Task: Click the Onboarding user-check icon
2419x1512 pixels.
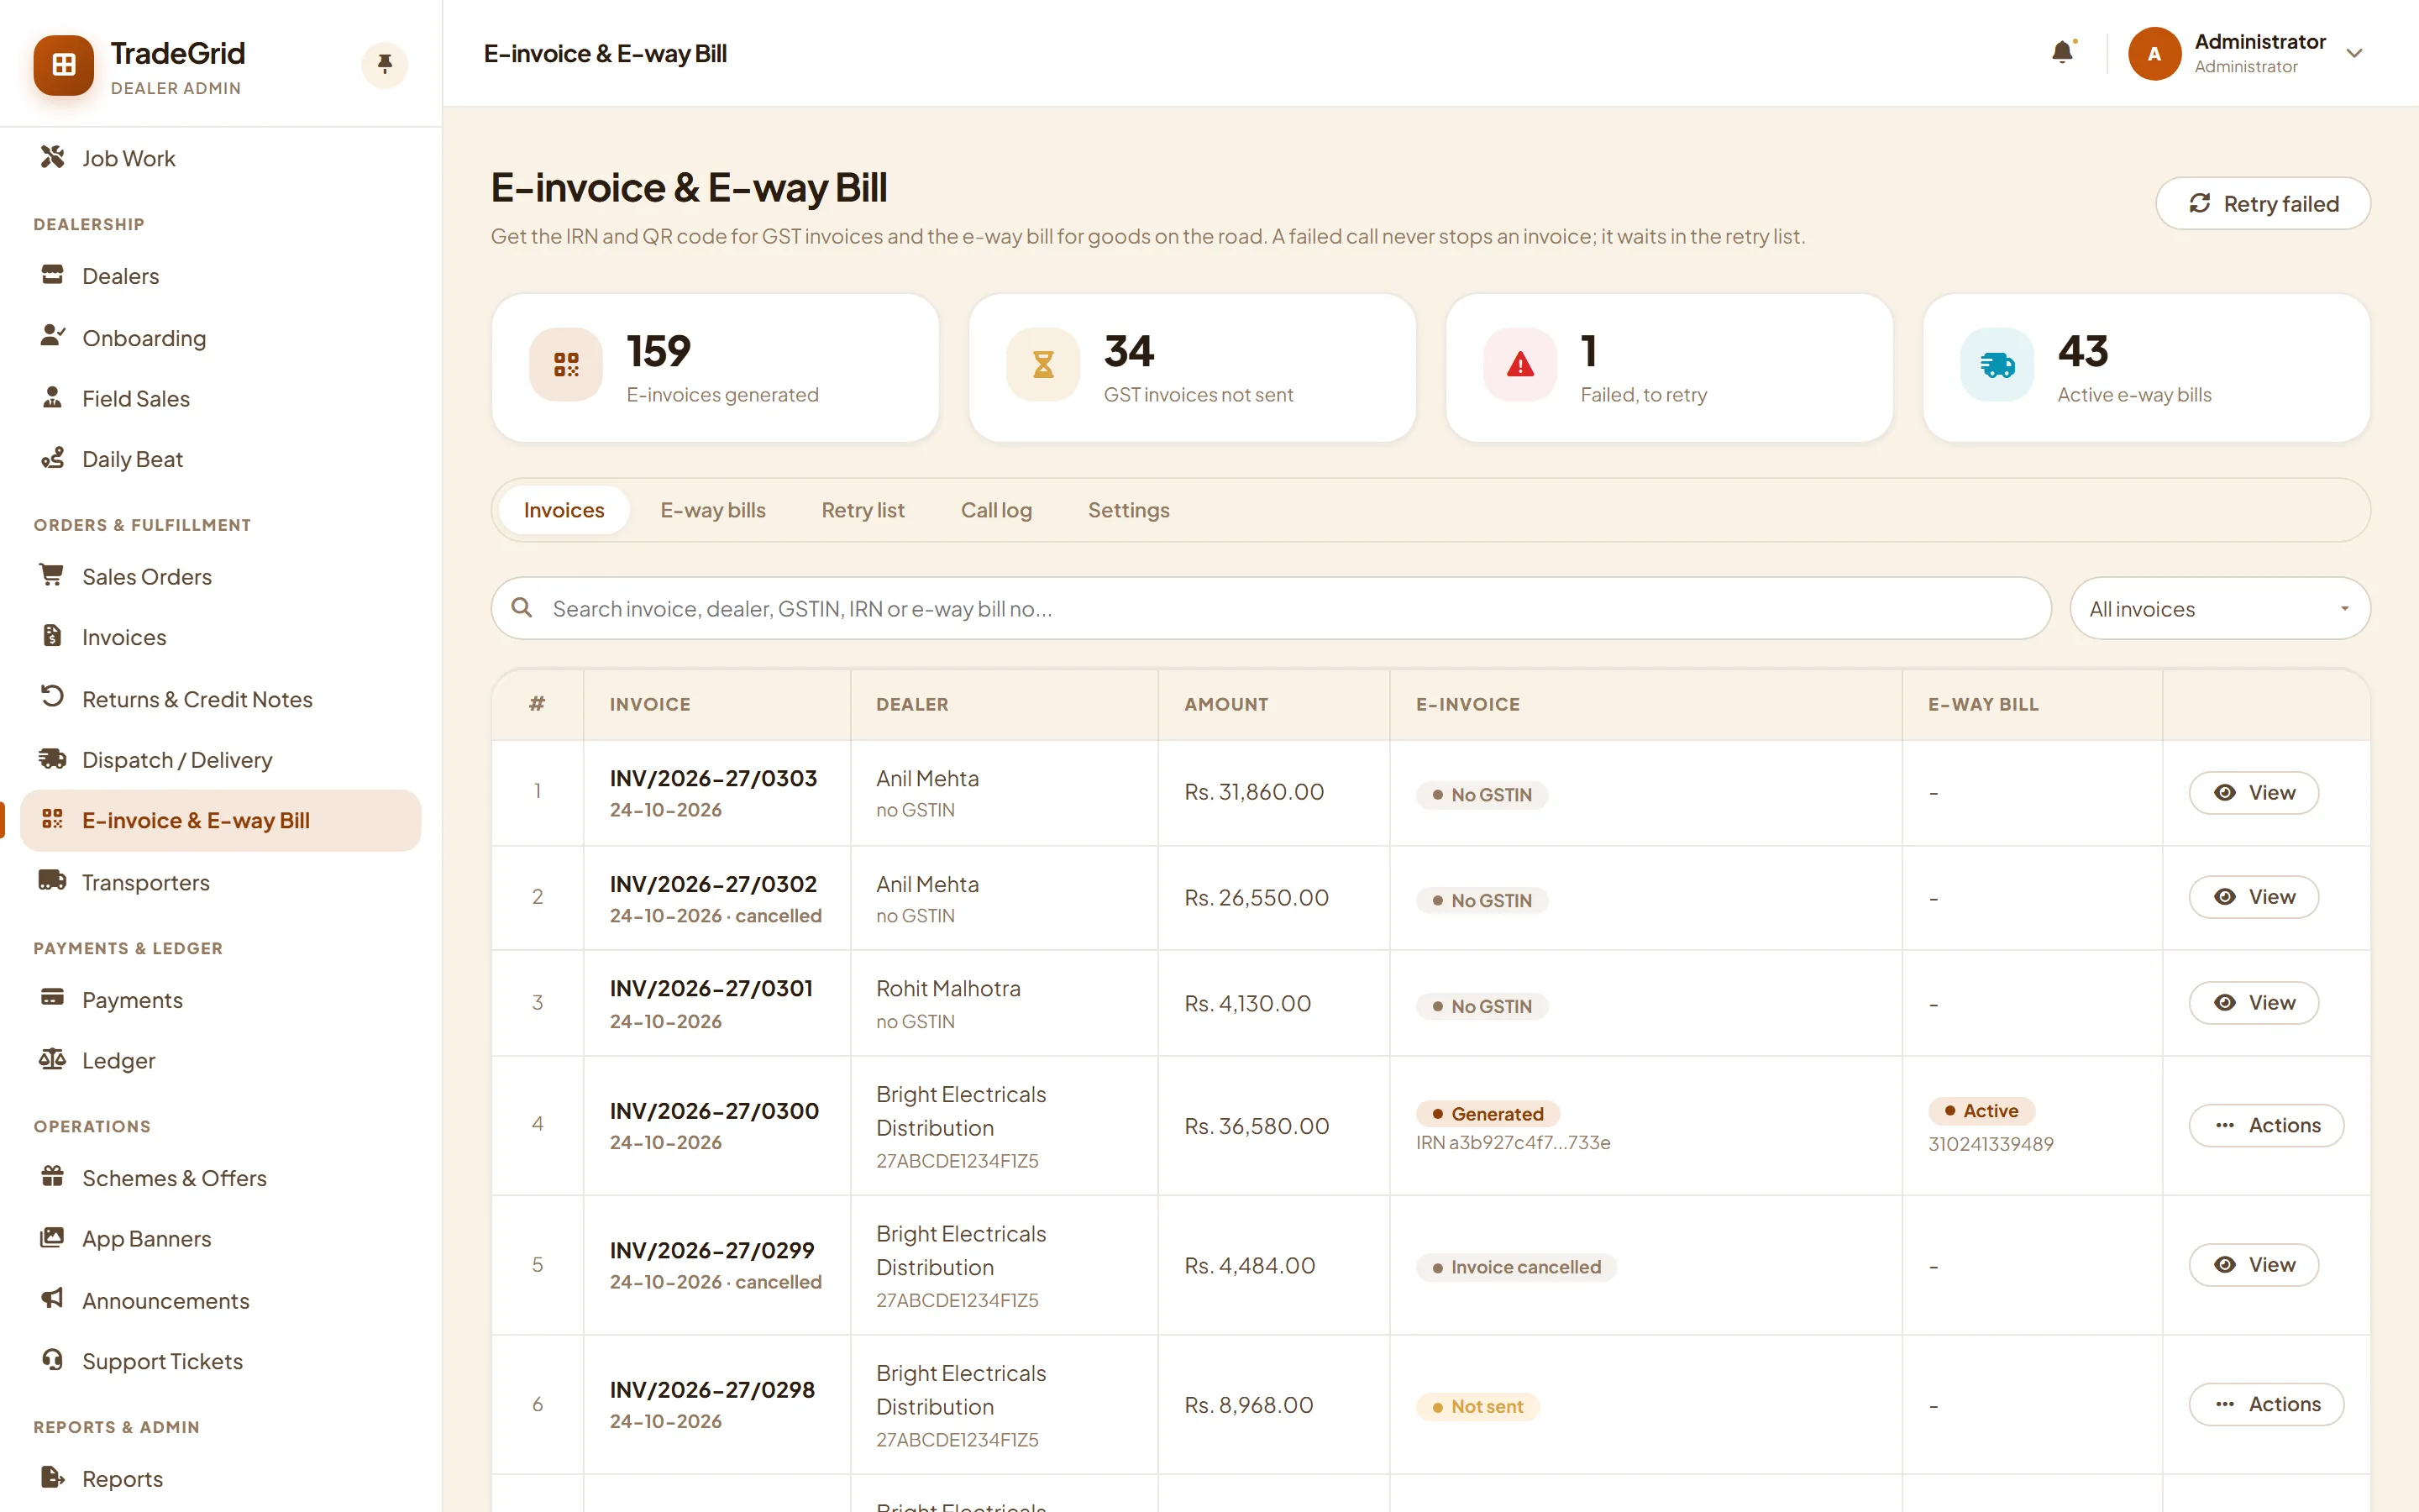Action: pyautogui.click(x=53, y=336)
